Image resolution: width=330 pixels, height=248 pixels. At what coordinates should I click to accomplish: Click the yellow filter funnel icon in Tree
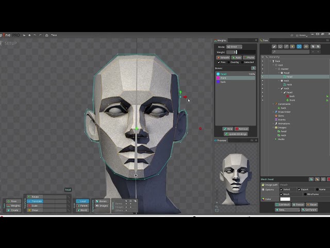(292, 47)
